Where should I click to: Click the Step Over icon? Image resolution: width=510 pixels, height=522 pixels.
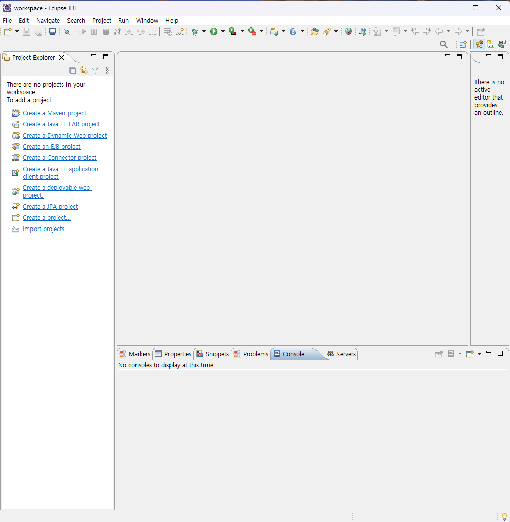pyautogui.click(x=141, y=31)
